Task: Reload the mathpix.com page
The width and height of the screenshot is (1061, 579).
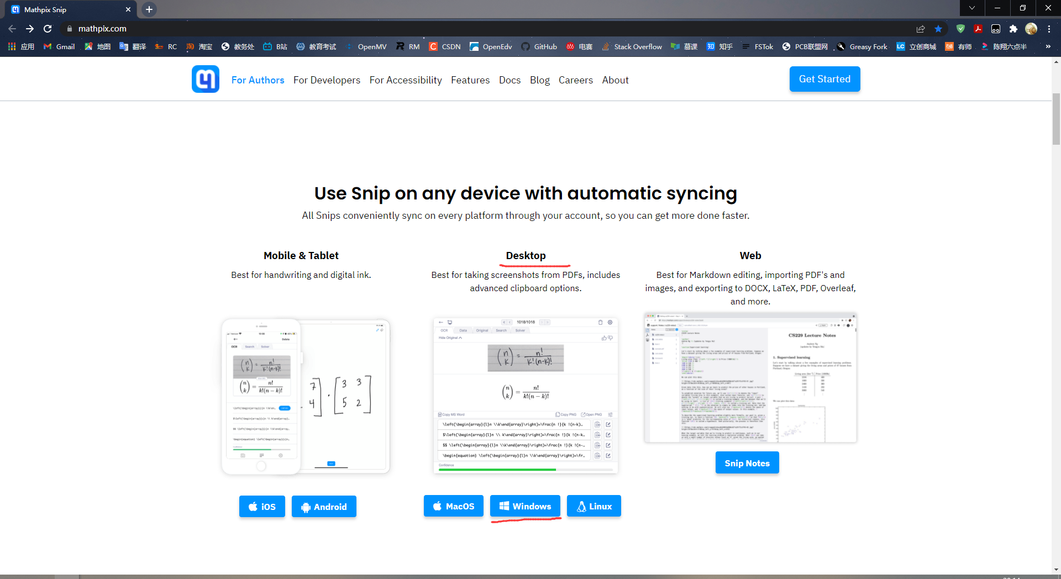Action: pyautogui.click(x=48, y=29)
